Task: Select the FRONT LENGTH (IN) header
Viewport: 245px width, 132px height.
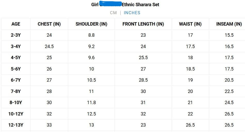Action: 143,24
